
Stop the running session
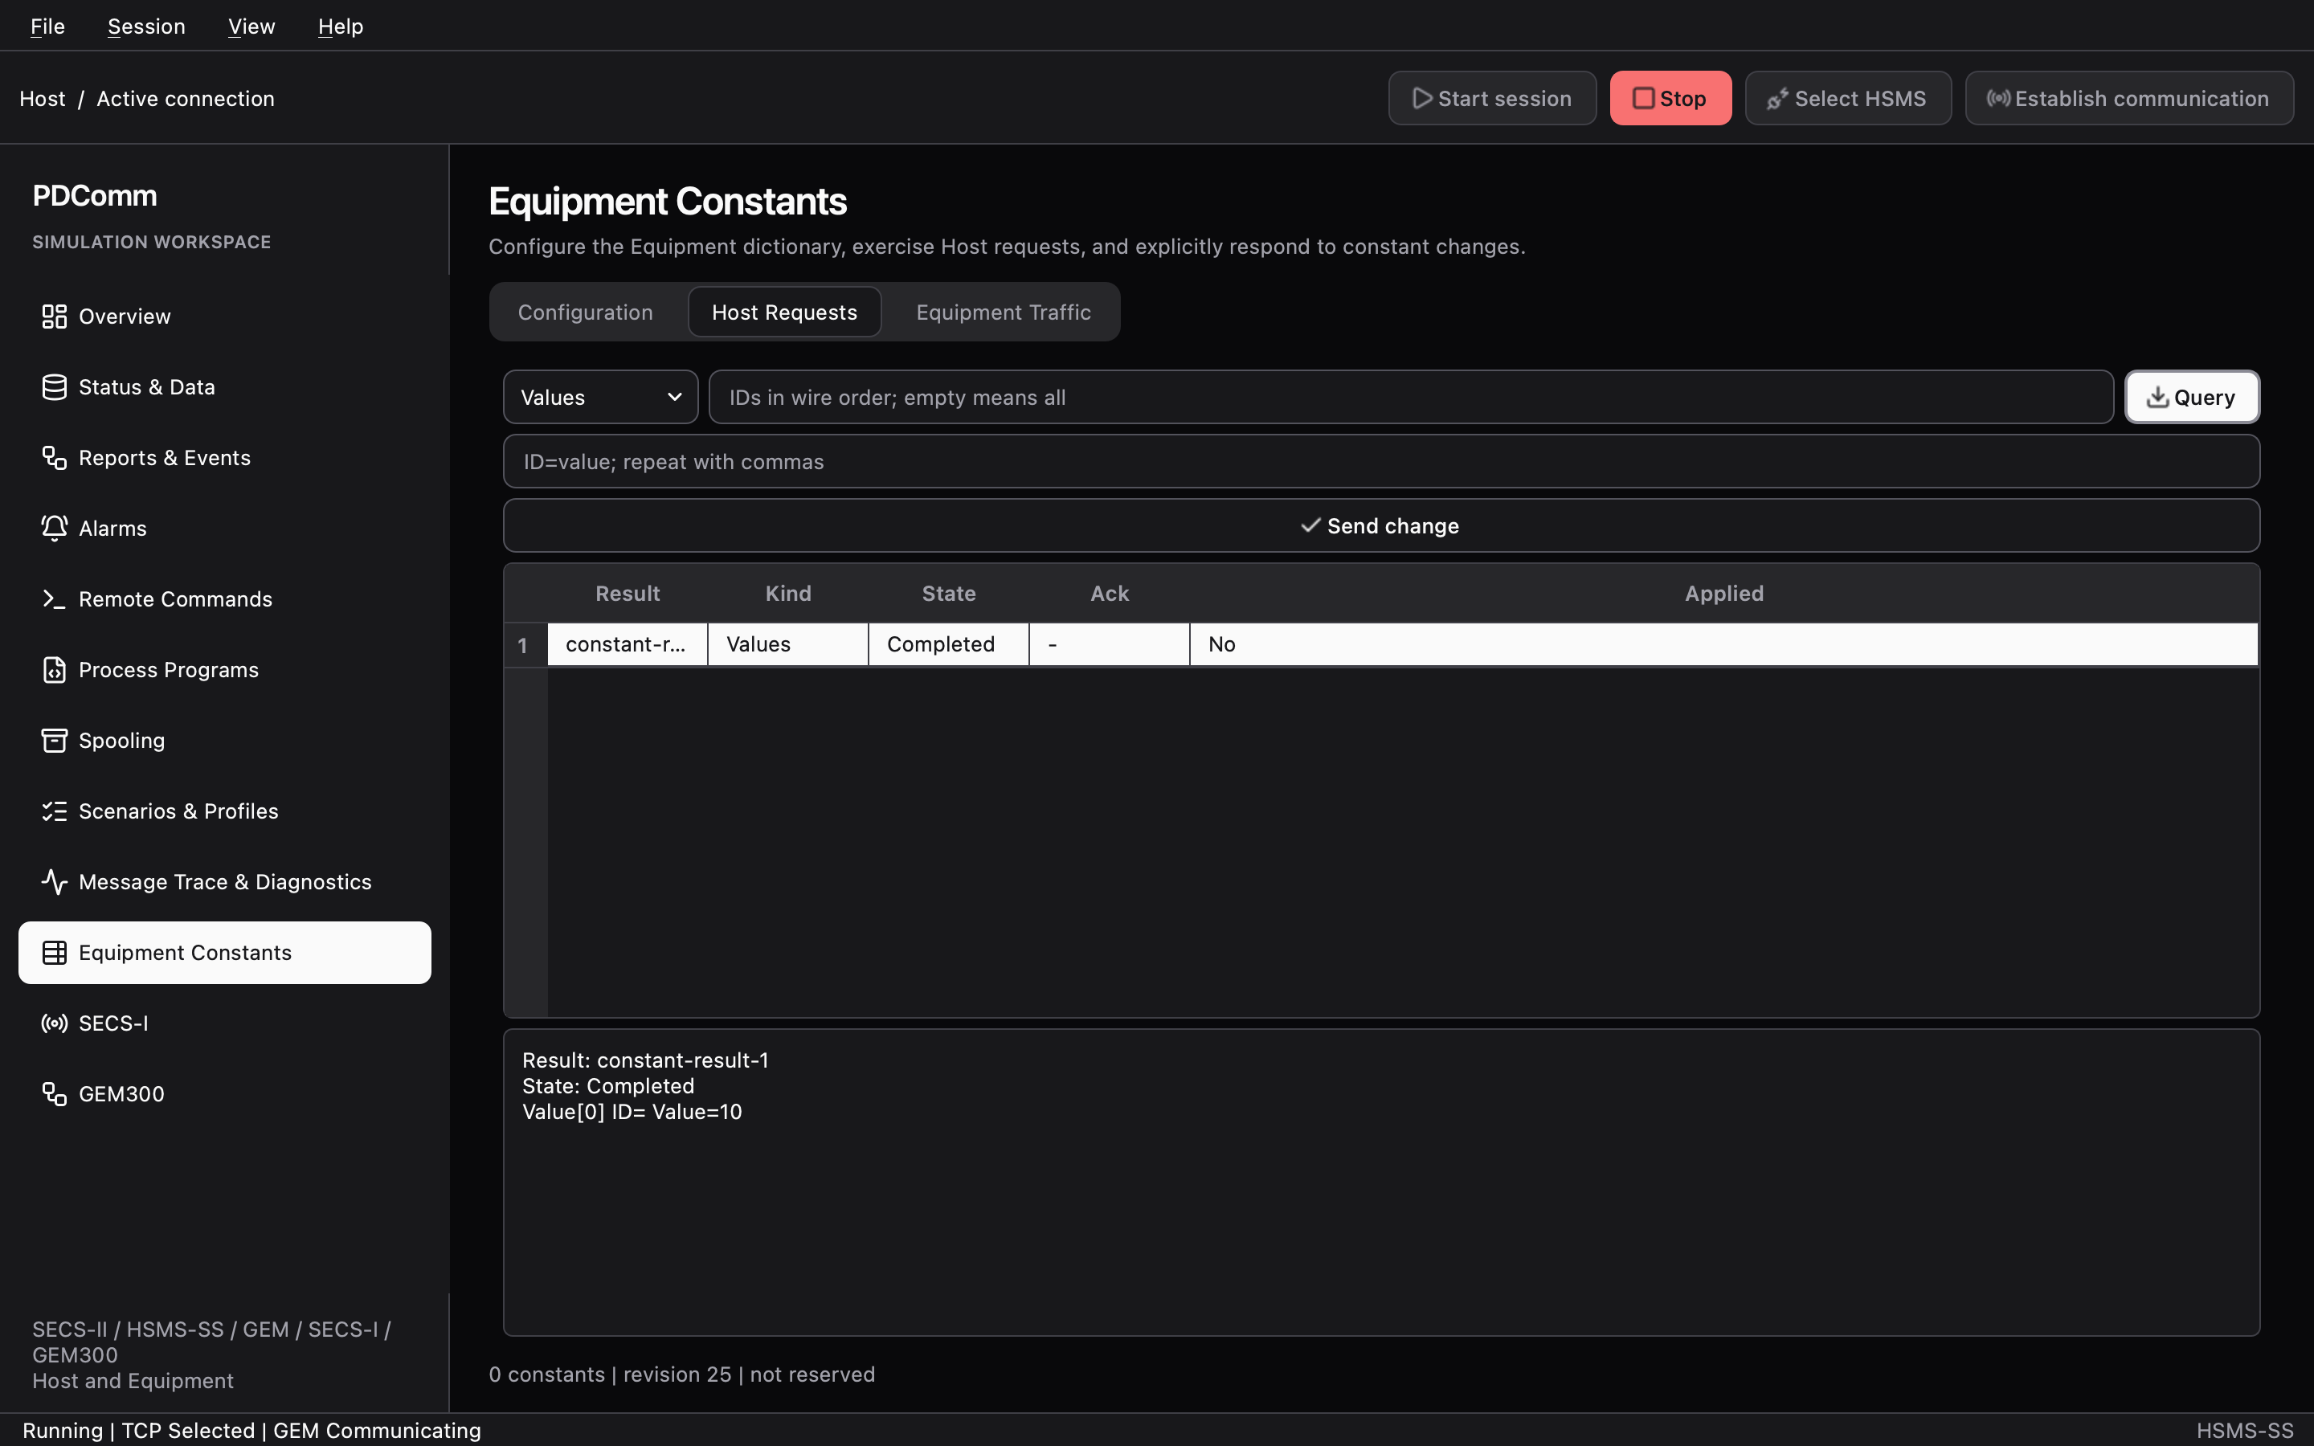coord(1670,99)
